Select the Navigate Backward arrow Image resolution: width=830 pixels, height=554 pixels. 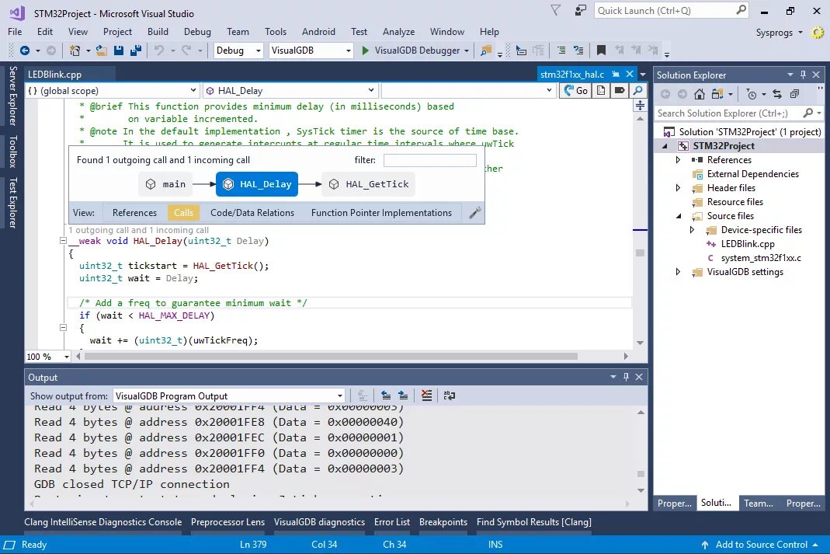click(25, 50)
